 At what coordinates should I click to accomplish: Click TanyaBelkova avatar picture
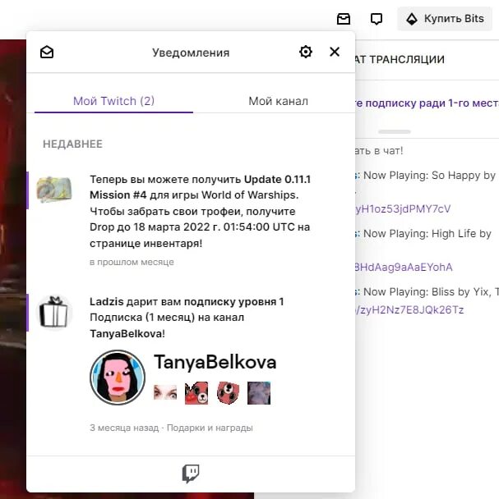click(x=118, y=378)
